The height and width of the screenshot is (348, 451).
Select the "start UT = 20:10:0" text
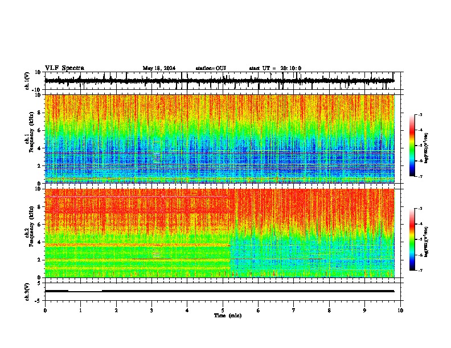click(x=275, y=68)
